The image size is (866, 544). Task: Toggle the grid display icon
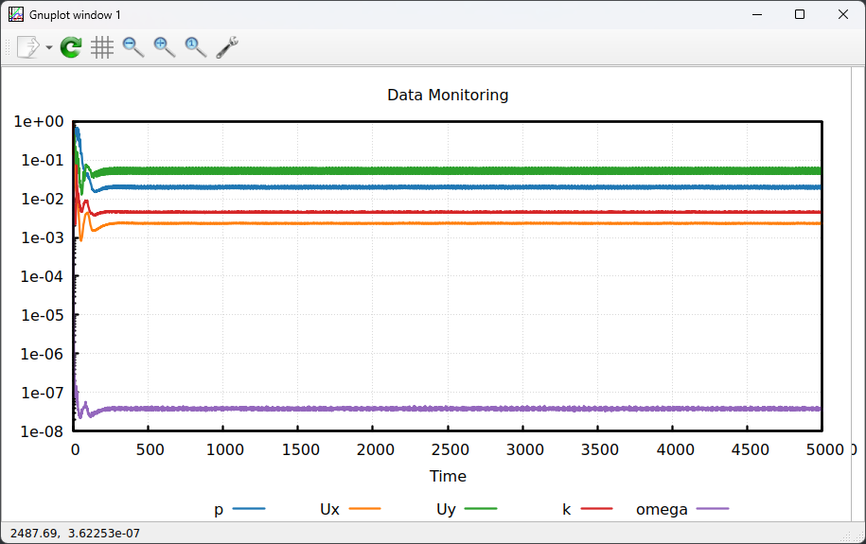pyautogui.click(x=102, y=47)
